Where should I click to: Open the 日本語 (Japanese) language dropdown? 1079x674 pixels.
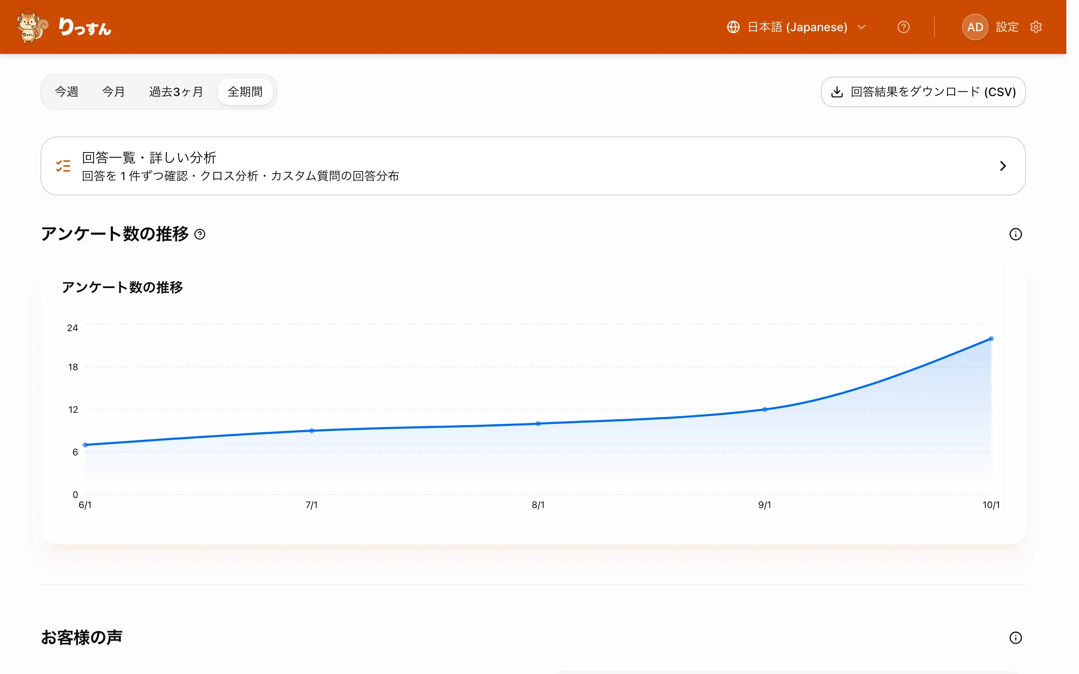tap(796, 27)
